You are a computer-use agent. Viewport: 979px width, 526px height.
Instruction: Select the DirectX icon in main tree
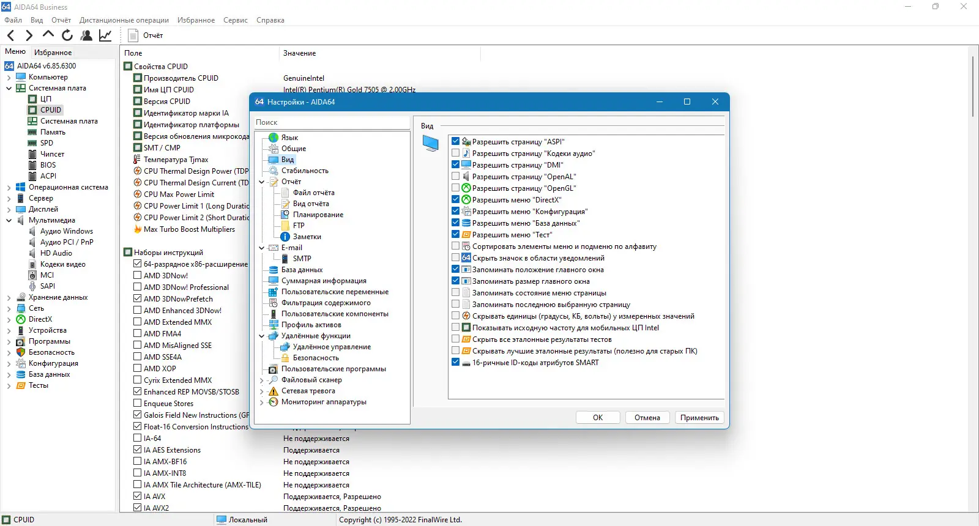click(21, 319)
